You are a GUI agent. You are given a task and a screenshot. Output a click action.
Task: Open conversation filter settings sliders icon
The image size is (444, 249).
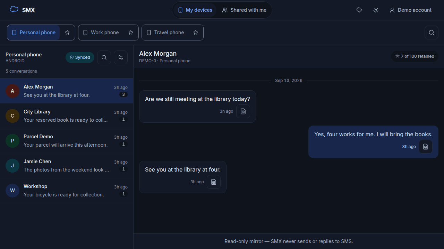(x=121, y=57)
